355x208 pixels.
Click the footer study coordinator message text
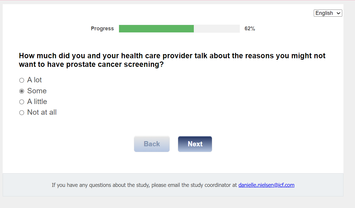pyautogui.click(x=145, y=185)
